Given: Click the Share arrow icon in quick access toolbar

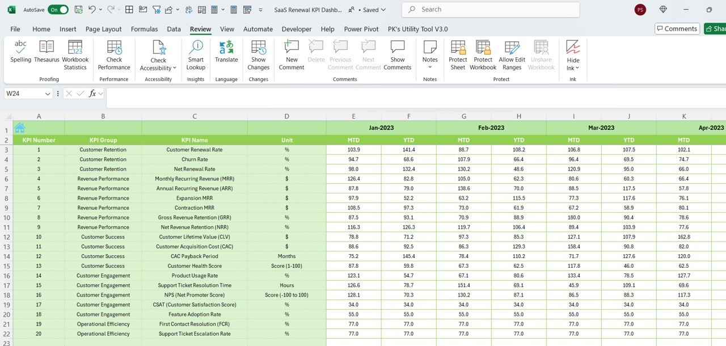Looking at the screenshot, I should pos(168,10).
